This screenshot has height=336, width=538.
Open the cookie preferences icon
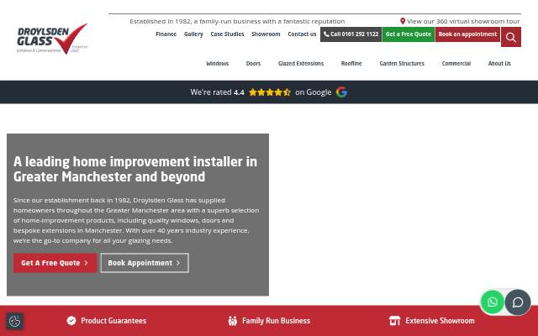coord(14,321)
